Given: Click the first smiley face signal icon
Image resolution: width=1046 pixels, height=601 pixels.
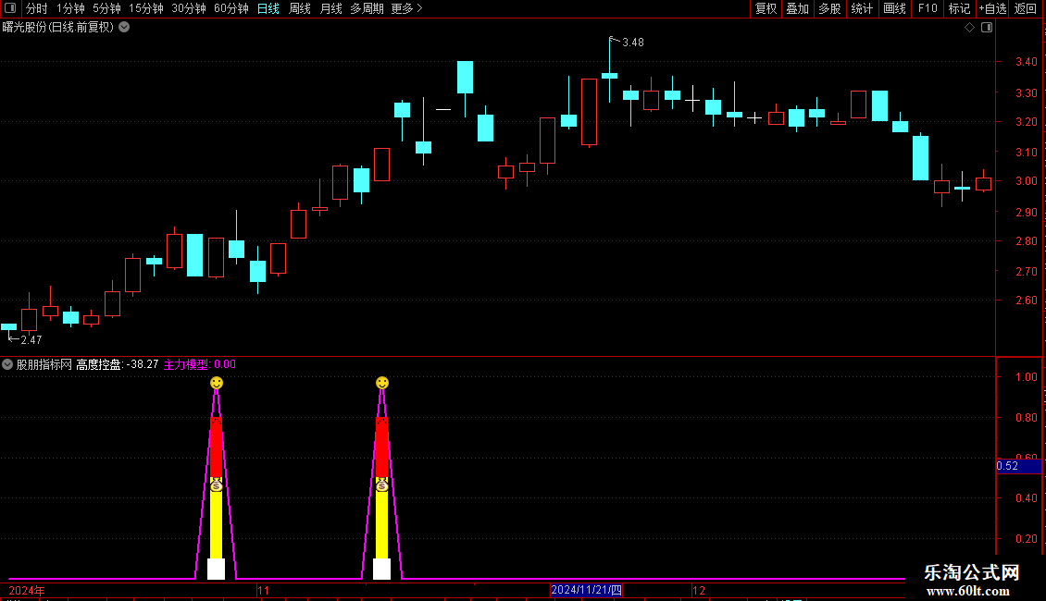Looking at the screenshot, I should tap(216, 383).
